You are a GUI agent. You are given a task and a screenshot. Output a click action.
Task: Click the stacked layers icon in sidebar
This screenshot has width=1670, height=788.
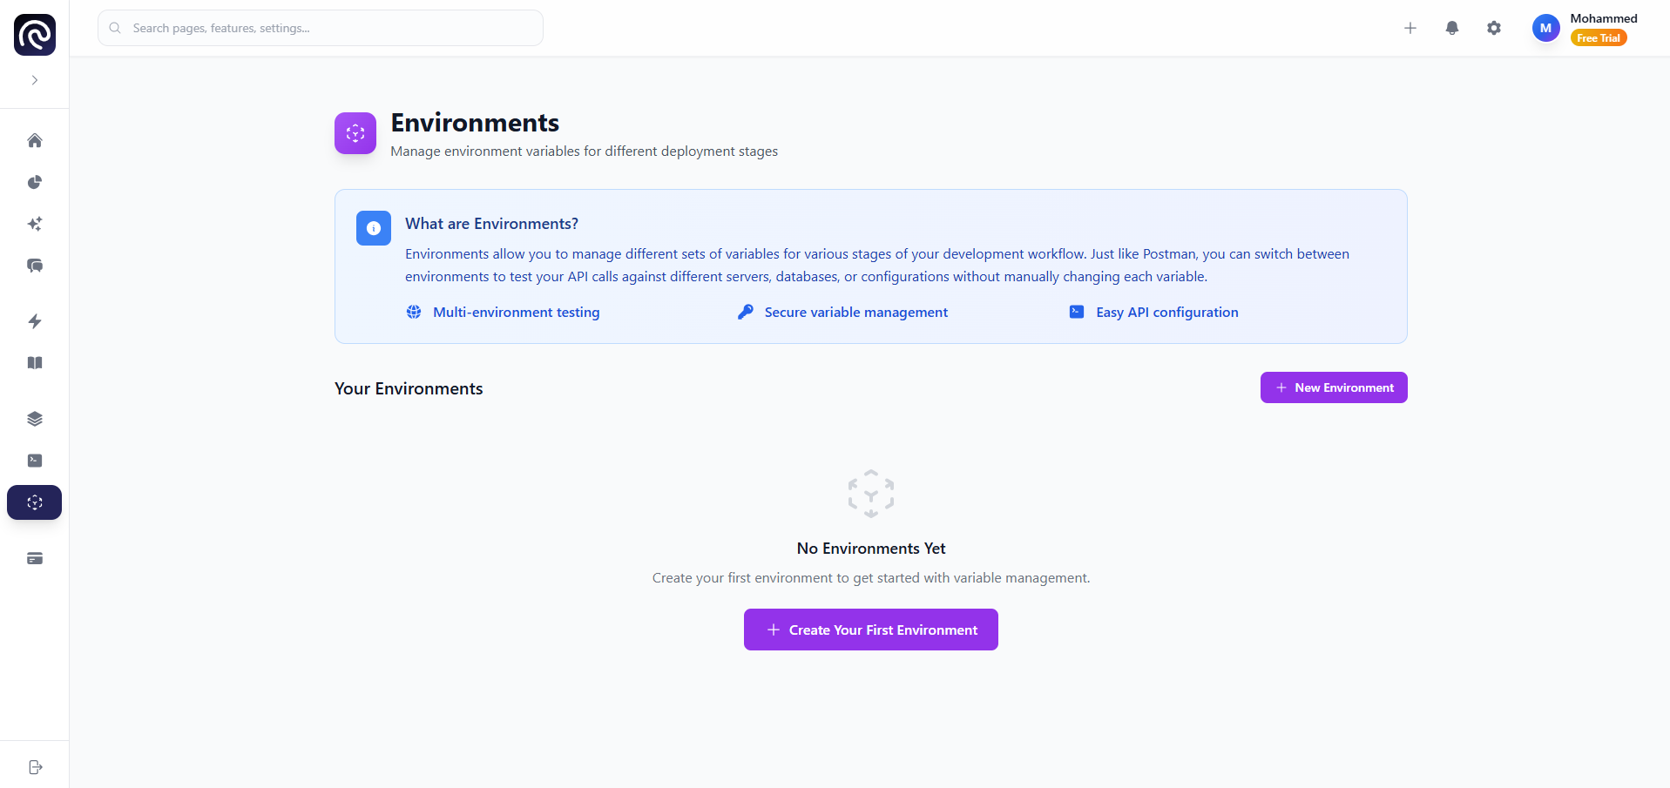35,419
